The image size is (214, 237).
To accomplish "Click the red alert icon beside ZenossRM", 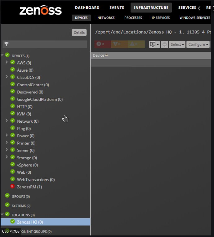I will 12,186.
